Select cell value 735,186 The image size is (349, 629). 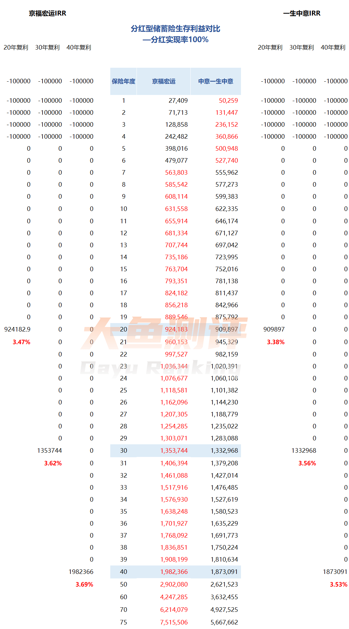176,257
